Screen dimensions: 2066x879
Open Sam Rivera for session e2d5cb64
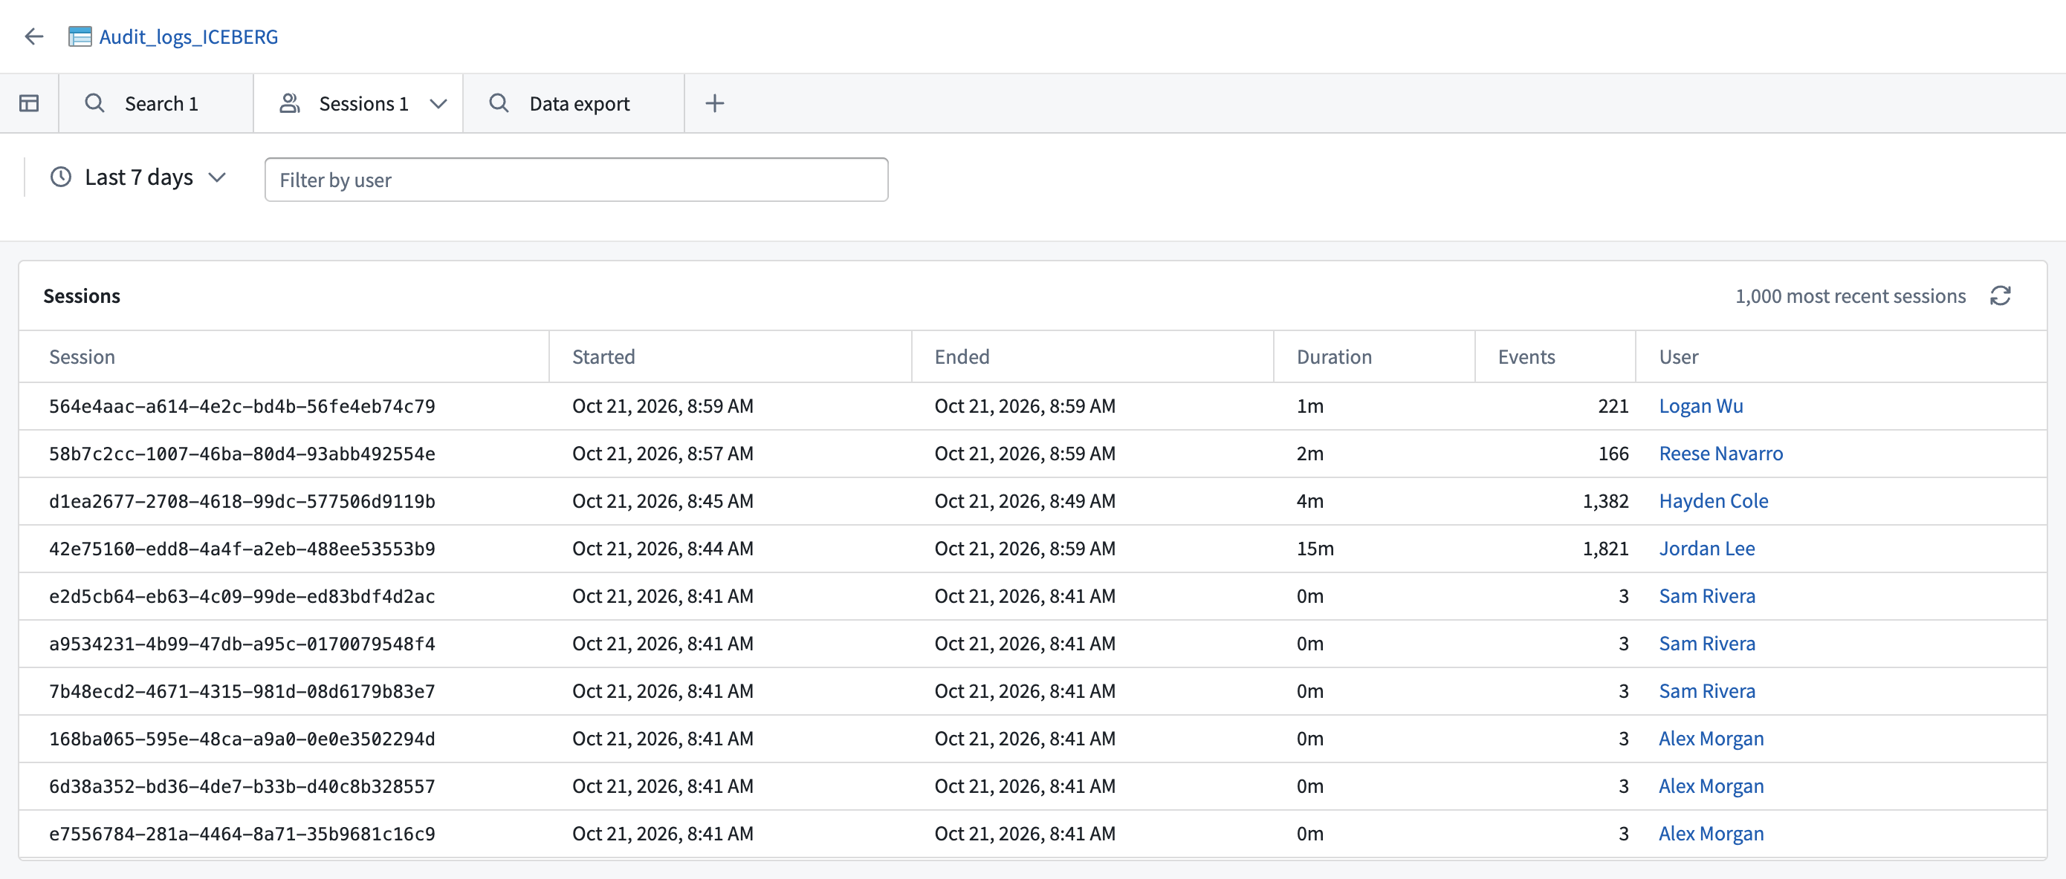pos(1707,596)
